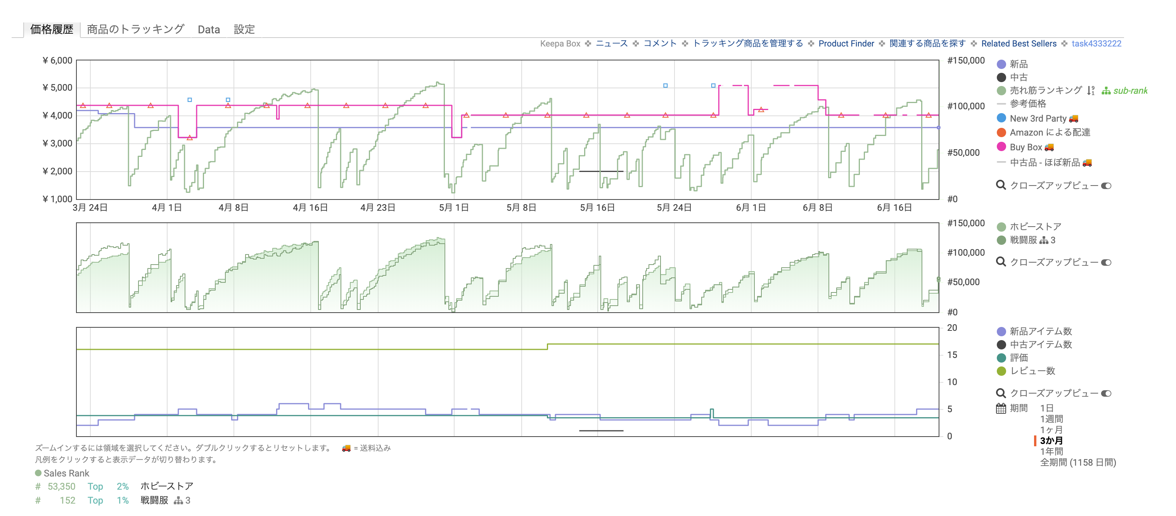The width and height of the screenshot is (1176, 516).
Task: Click the 戦闘服 legend sub-category tree icon
Action: [1044, 240]
